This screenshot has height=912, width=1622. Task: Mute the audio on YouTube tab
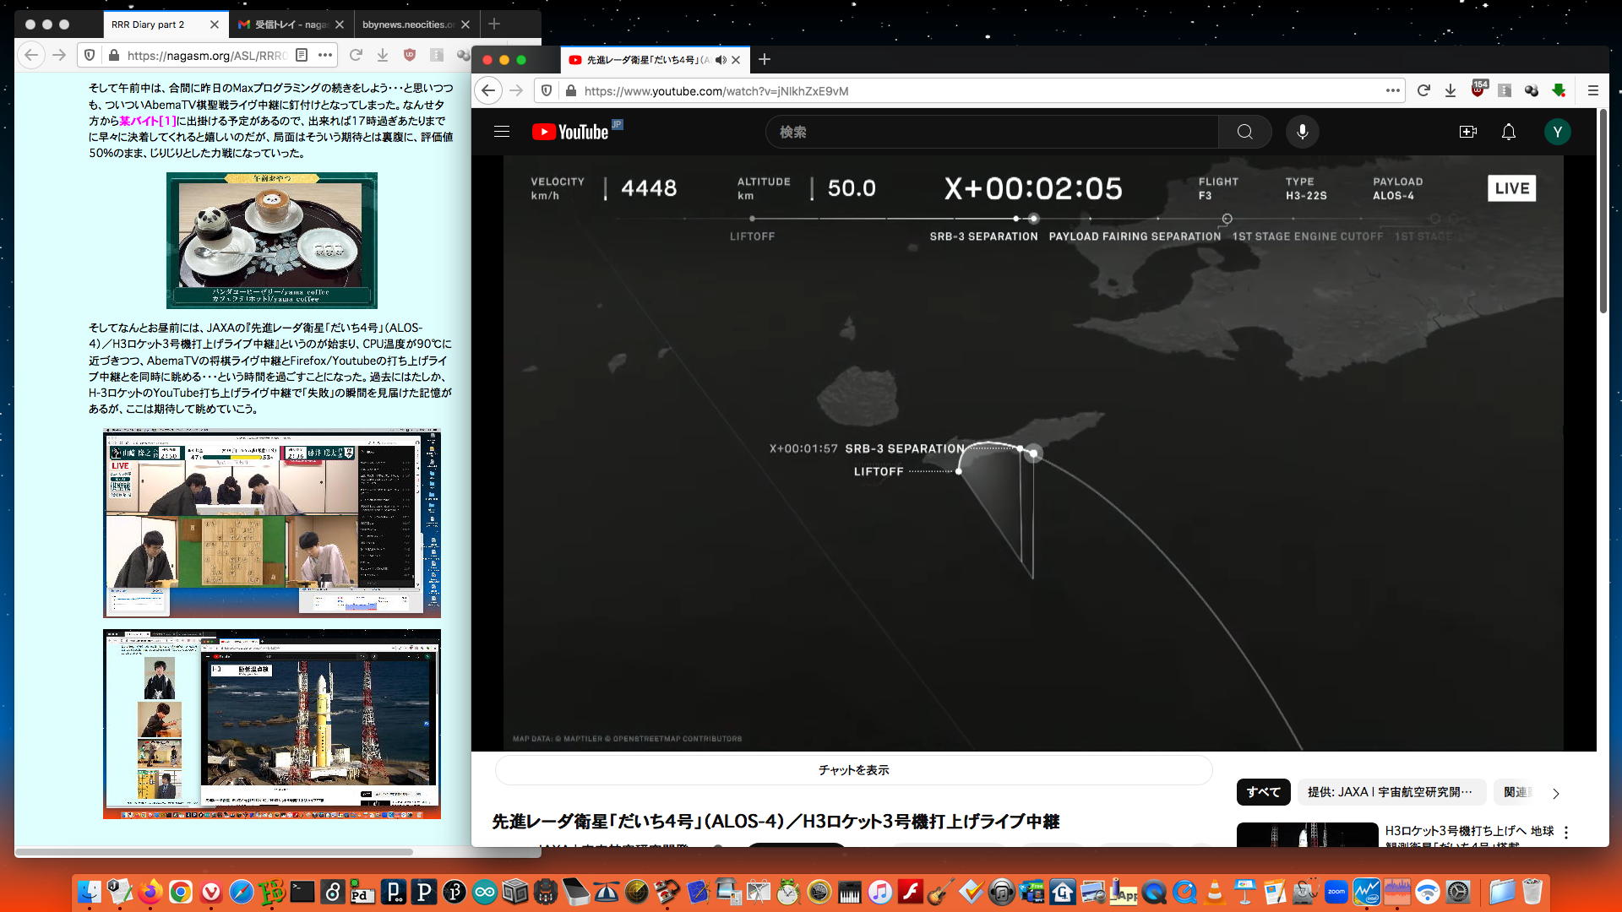point(721,60)
